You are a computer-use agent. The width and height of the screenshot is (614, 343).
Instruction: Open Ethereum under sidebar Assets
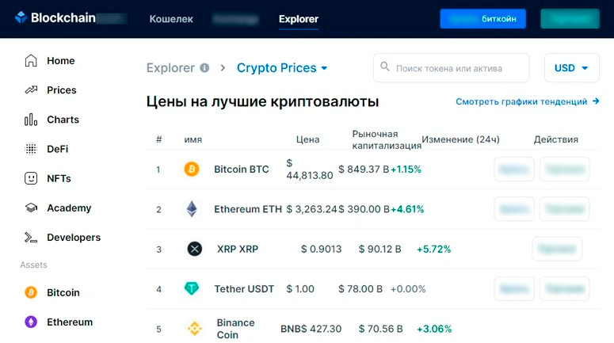tap(70, 322)
